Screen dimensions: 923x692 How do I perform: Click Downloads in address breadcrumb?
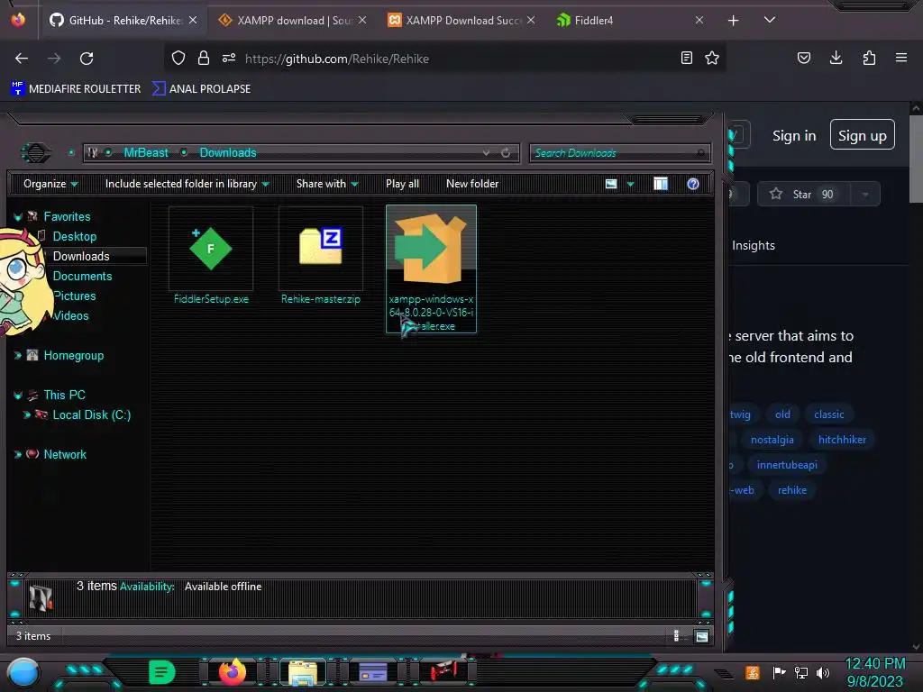(228, 153)
